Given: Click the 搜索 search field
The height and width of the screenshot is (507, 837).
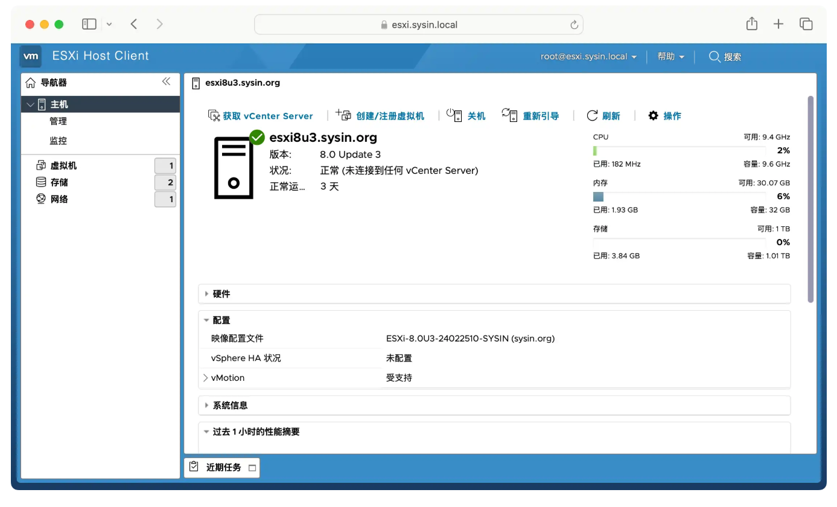Looking at the screenshot, I should pyautogui.click(x=733, y=57).
